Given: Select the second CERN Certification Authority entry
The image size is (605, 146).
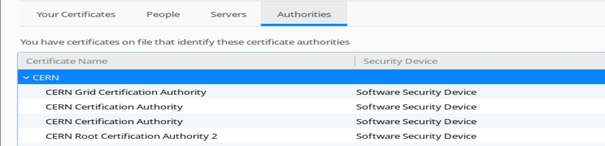Looking at the screenshot, I should [x=114, y=122].
